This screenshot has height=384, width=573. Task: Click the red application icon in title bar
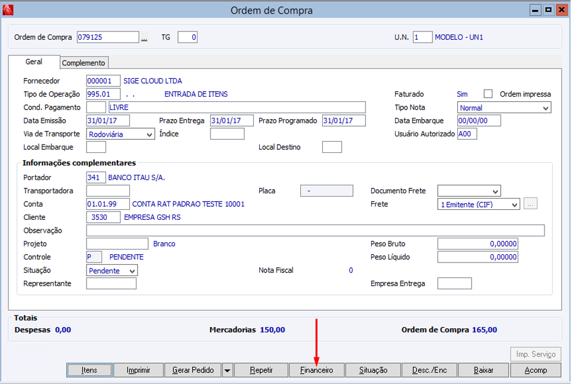click(8, 10)
